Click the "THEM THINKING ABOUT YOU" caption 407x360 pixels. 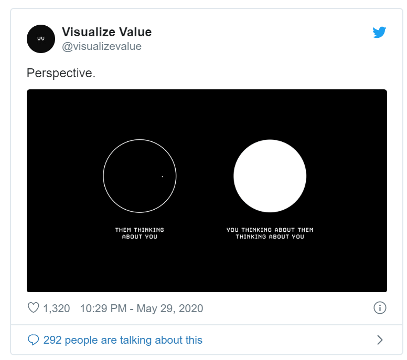pos(140,230)
